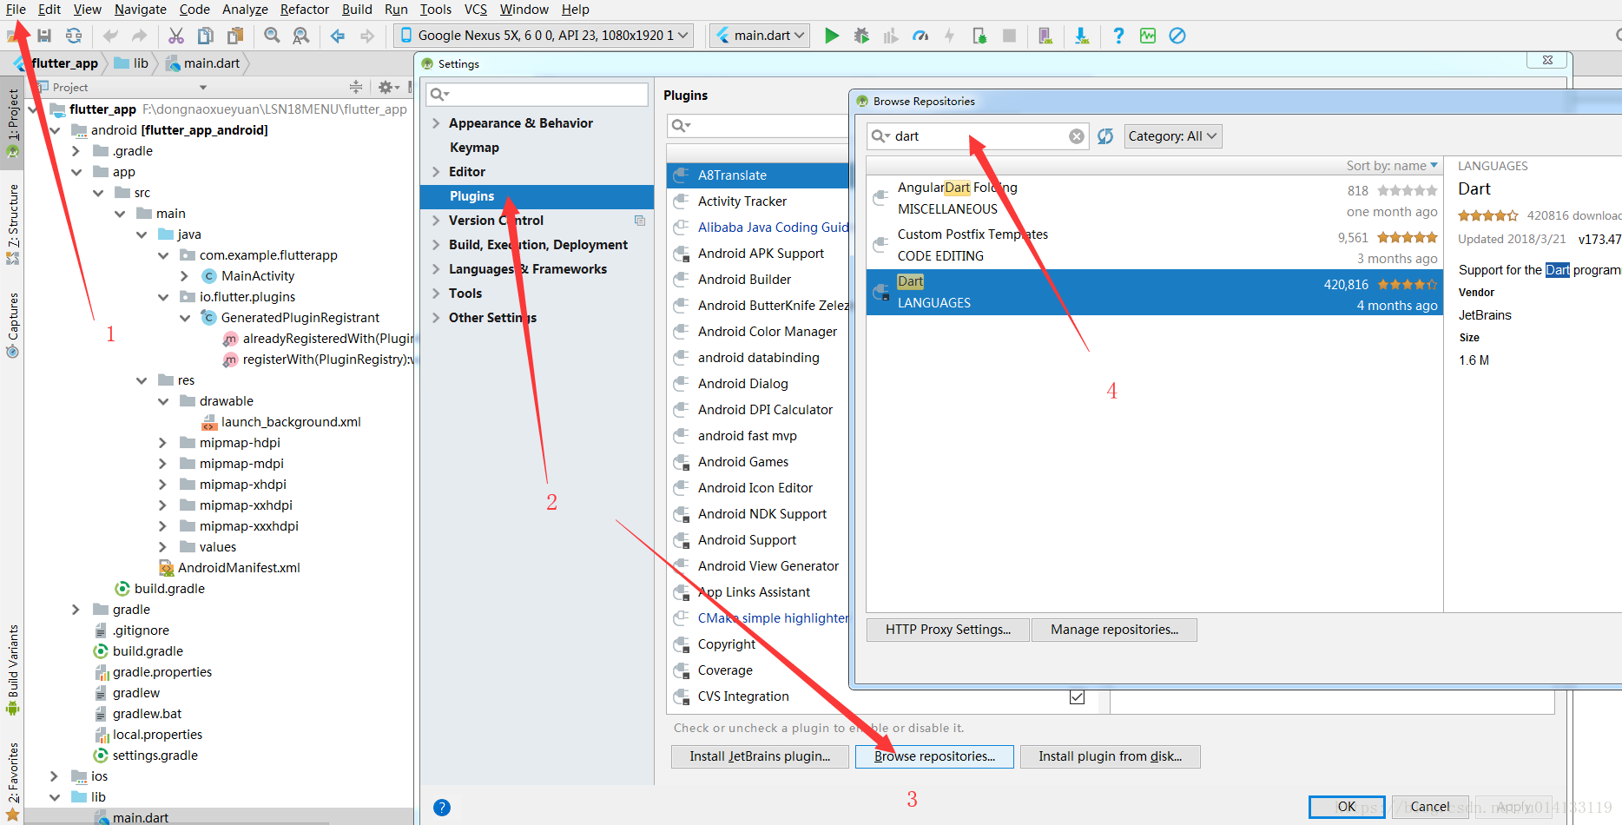Open the Captures side tab

tap(12, 325)
